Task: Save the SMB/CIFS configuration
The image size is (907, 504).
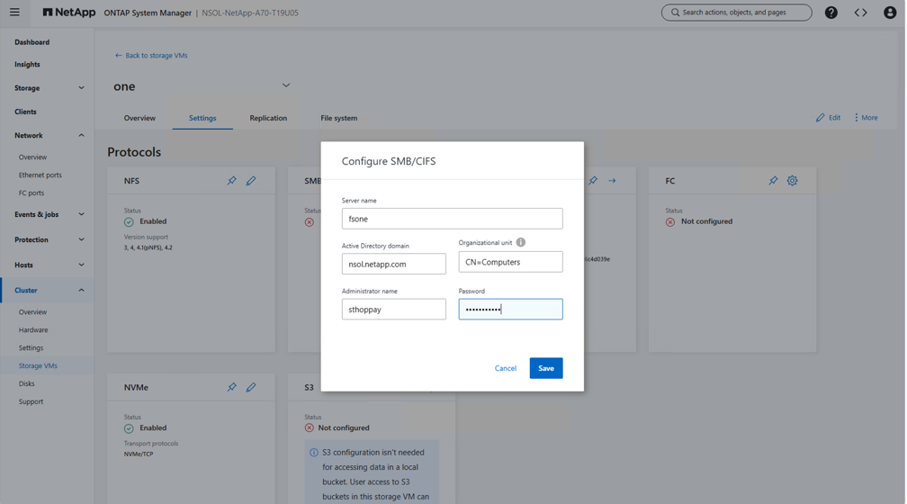Action: (x=545, y=368)
